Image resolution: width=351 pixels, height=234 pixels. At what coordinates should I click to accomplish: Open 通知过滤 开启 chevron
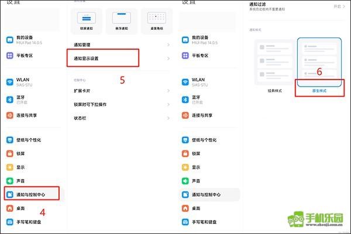click(x=343, y=6)
